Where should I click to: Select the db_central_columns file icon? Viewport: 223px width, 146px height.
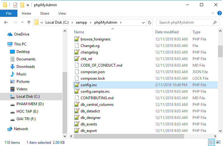77,105
